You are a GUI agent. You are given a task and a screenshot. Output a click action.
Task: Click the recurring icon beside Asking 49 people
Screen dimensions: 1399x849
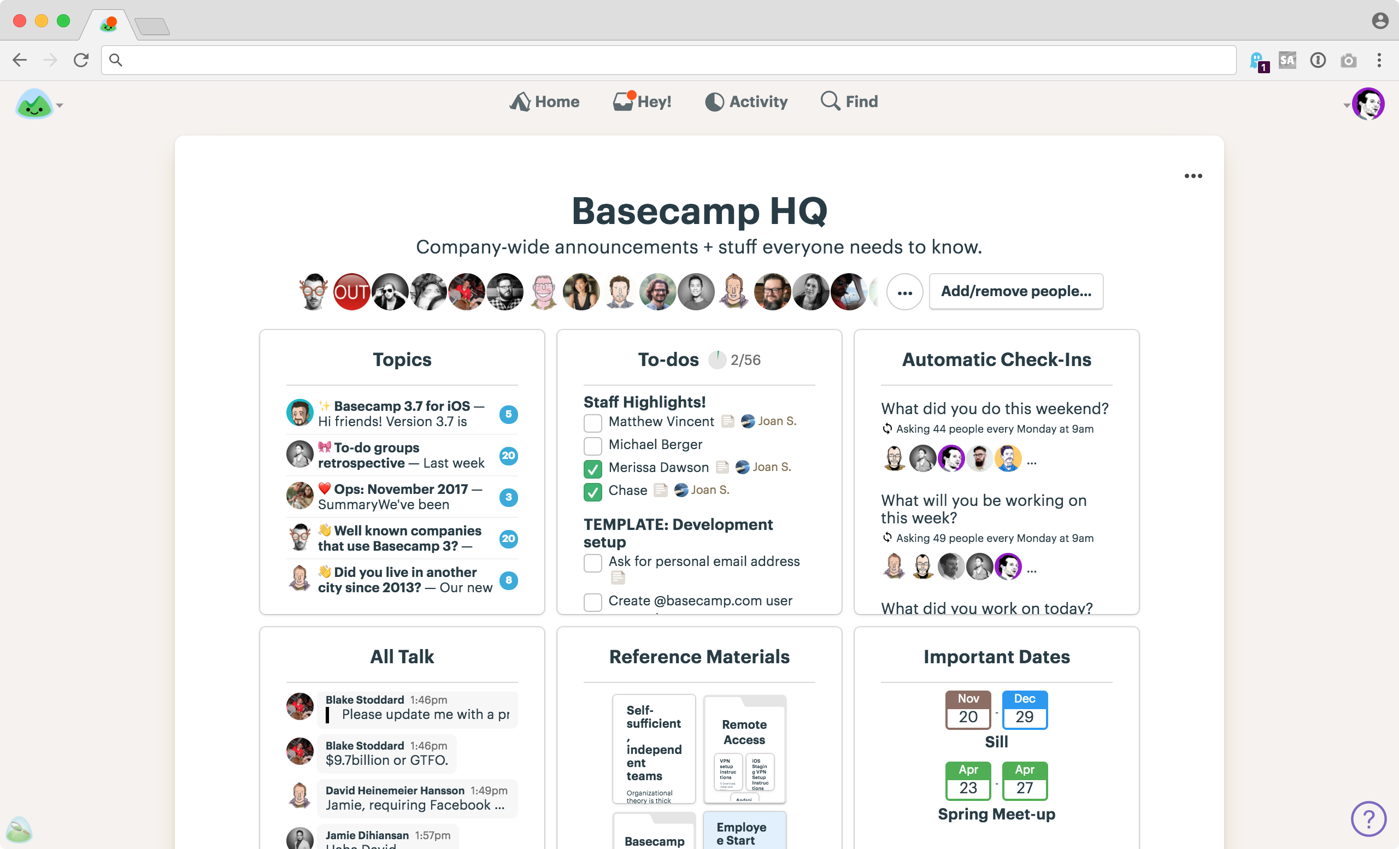[x=887, y=538]
